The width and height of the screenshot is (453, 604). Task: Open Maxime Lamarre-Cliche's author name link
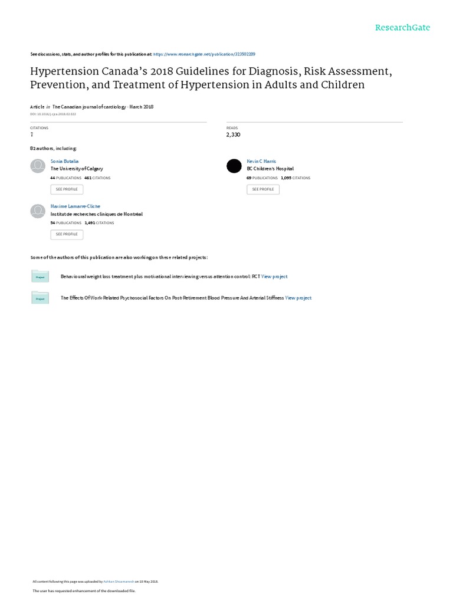pos(75,206)
